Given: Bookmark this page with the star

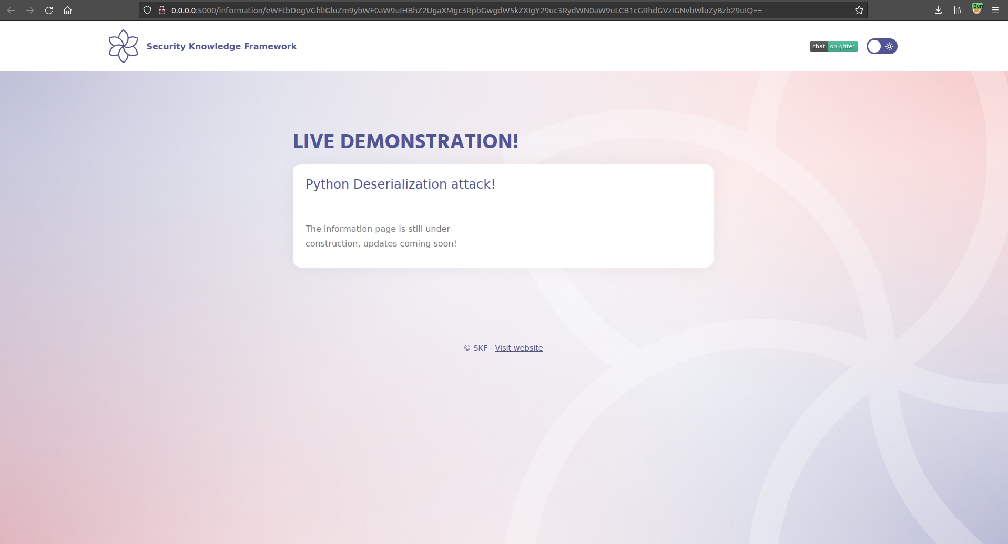Looking at the screenshot, I should click(x=859, y=10).
